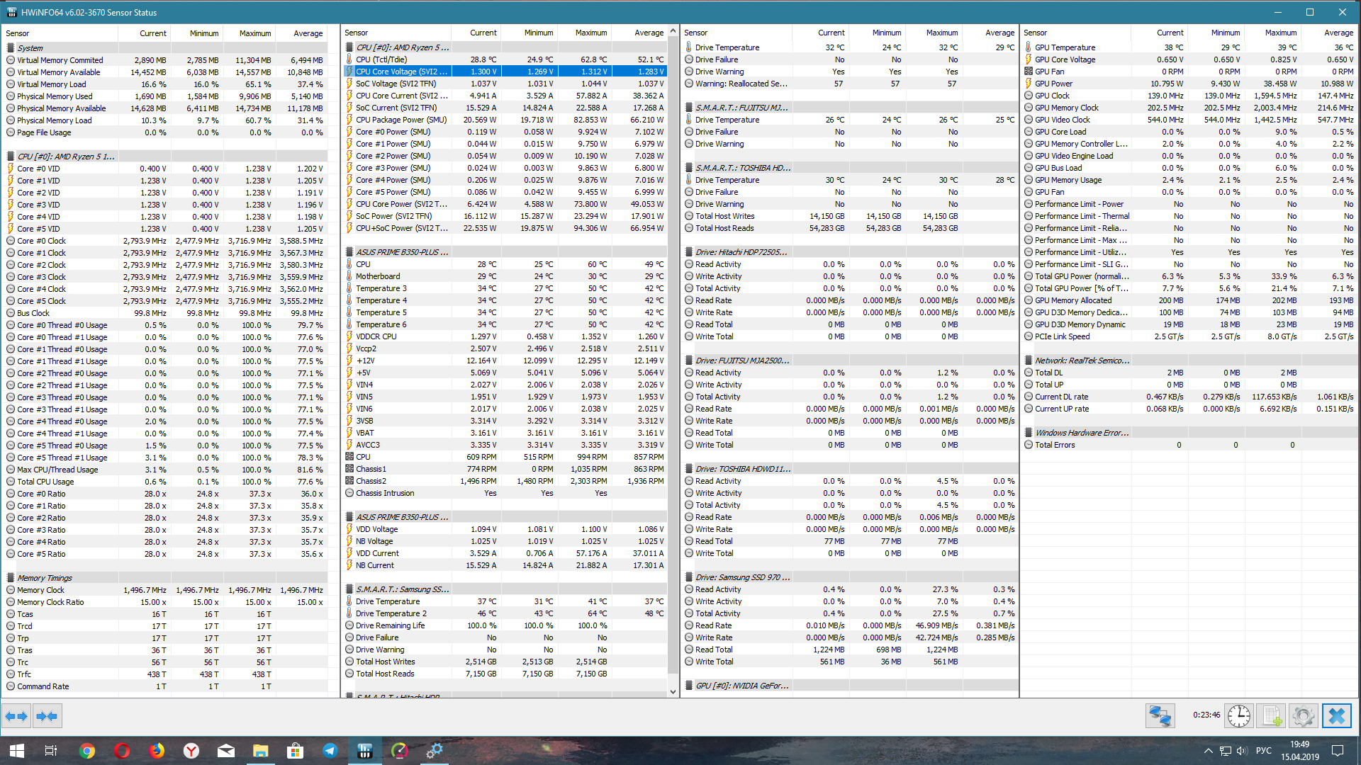
Task: Open sensor settings gear icon
Action: pyautogui.click(x=1304, y=716)
